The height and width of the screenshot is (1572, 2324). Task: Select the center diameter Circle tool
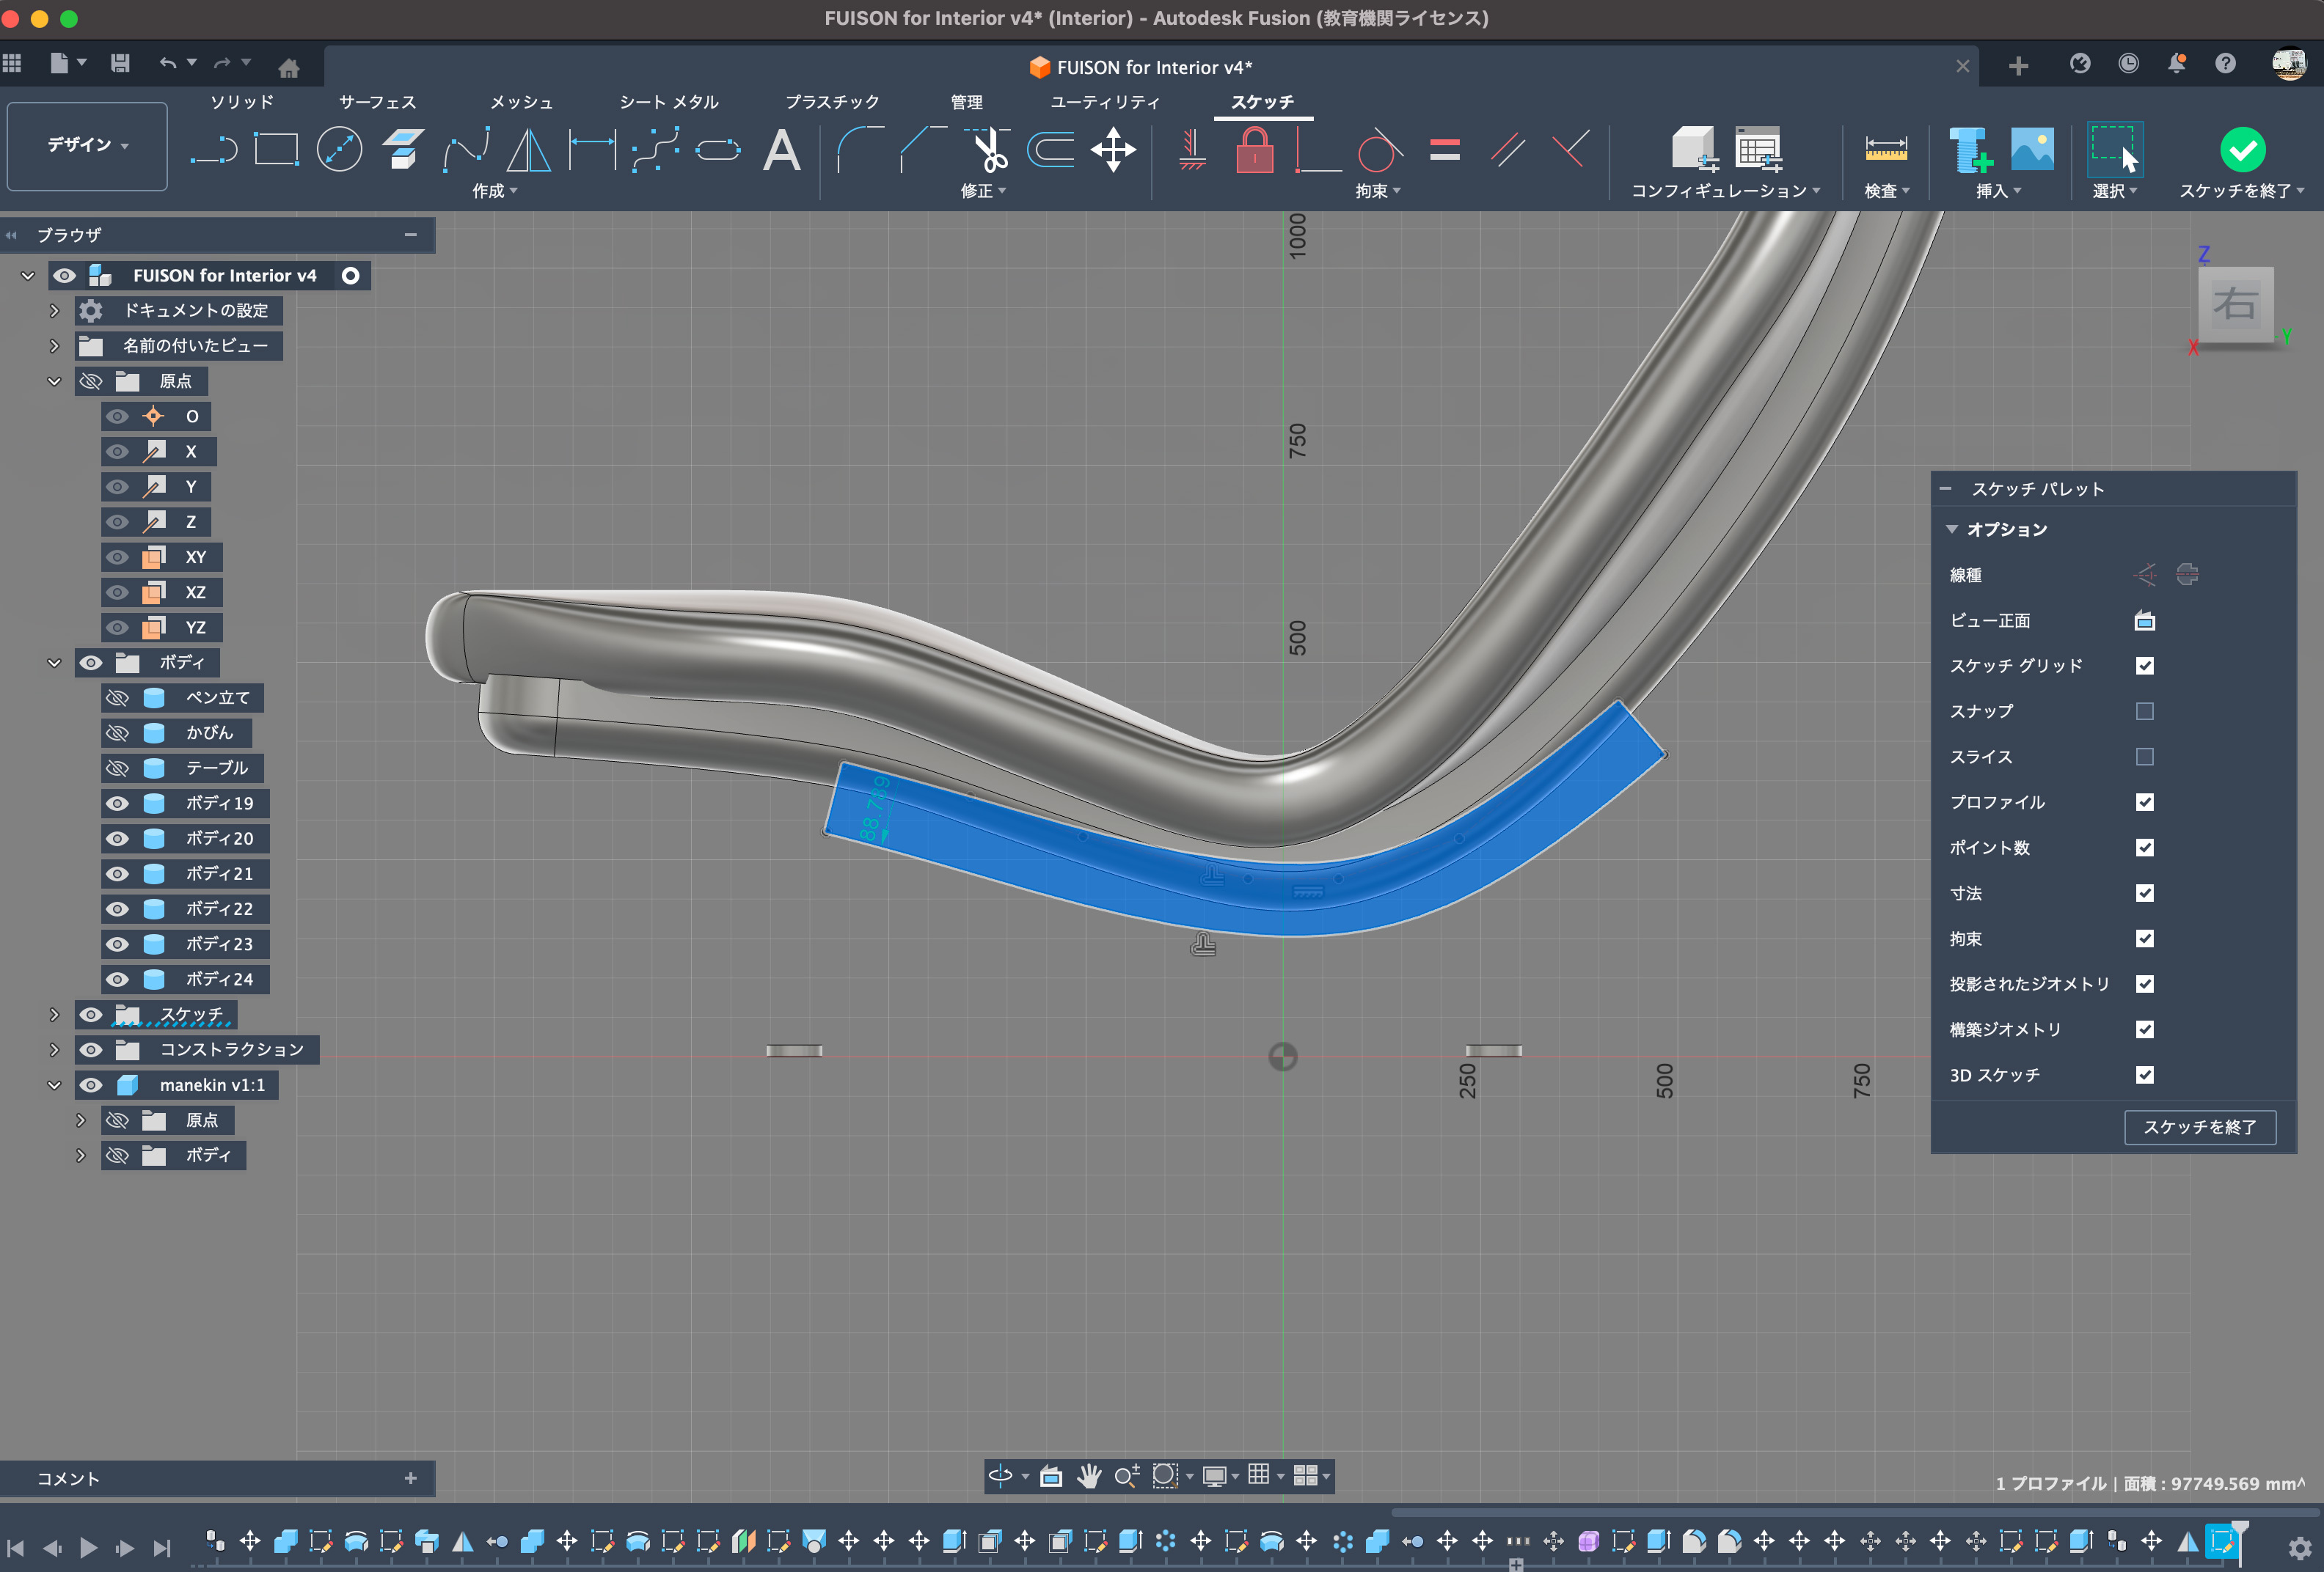click(339, 151)
